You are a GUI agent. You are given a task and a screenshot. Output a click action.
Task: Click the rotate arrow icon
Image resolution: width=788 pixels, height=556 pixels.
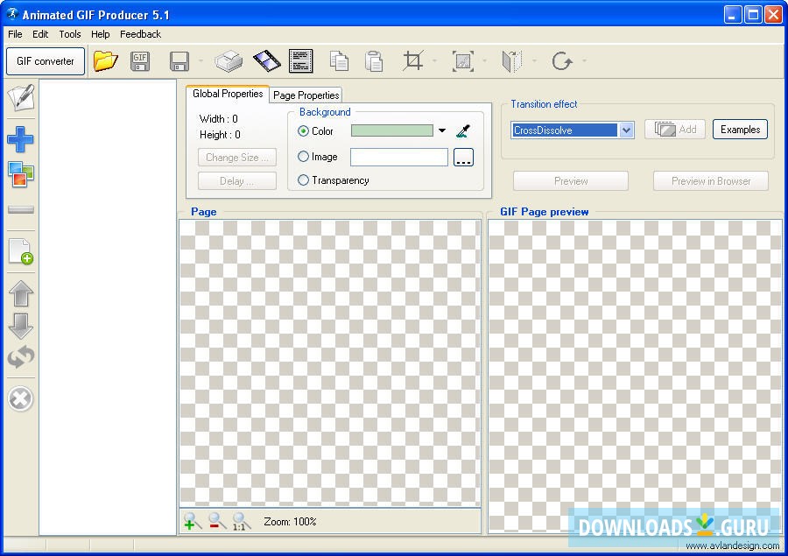[562, 61]
